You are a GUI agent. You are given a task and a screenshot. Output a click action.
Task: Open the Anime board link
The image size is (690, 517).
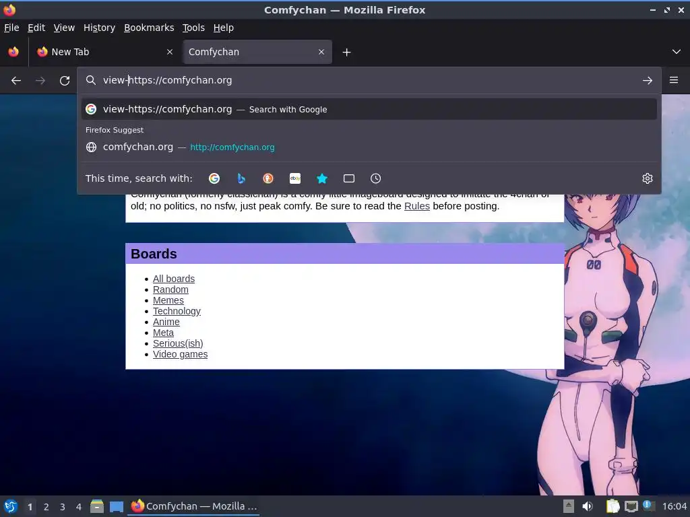pyautogui.click(x=166, y=322)
